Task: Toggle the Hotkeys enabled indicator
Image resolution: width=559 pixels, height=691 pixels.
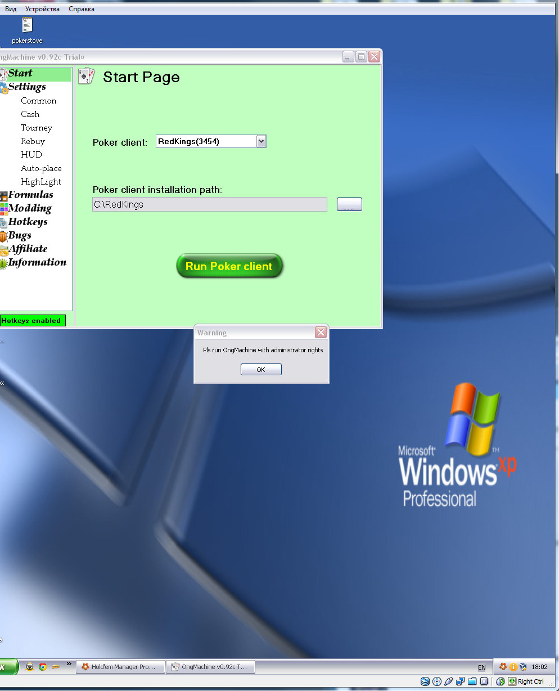Action: click(33, 321)
